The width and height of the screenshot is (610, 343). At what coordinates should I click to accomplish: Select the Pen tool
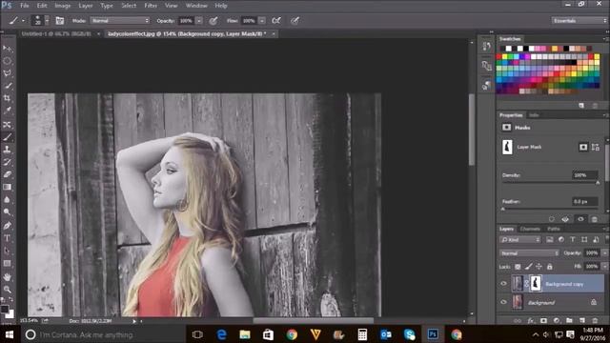pyautogui.click(x=7, y=226)
